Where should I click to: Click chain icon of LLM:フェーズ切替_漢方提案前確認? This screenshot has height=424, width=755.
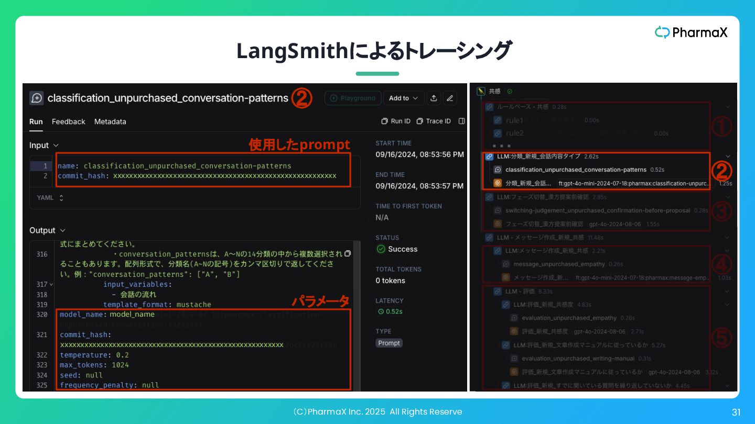click(x=489, y=197)
